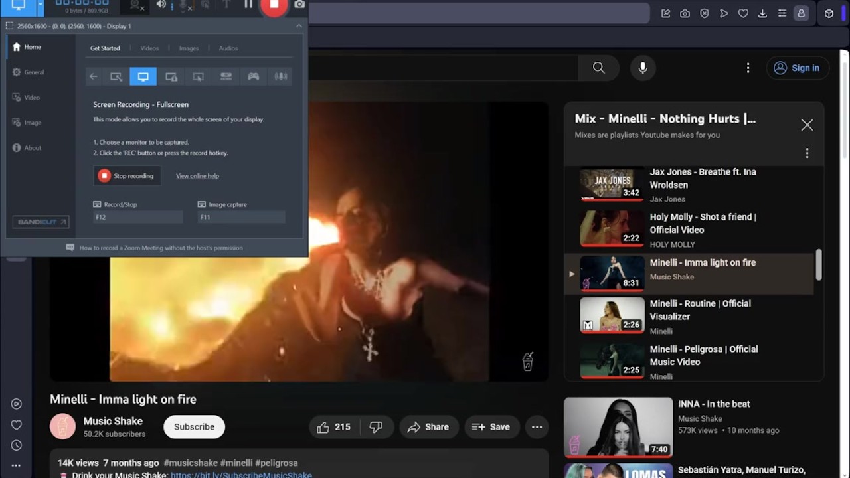The height and width of the screenshot is (478, 850).
Task: Select the Game recording mode gamepad icon
Action: click(253, 76)
